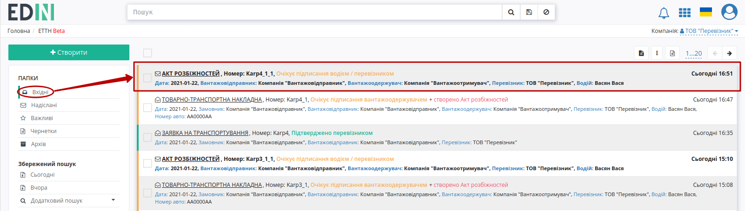The width and height of the screenshot is (745, 211).
Task: Go to next page arrow
Action: 730,53
